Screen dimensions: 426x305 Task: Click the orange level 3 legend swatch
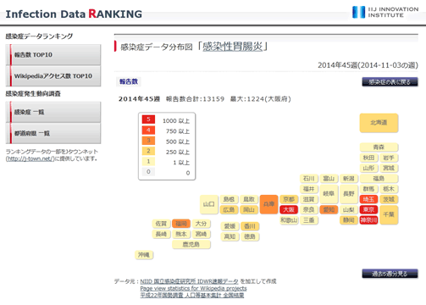(148, 141)
